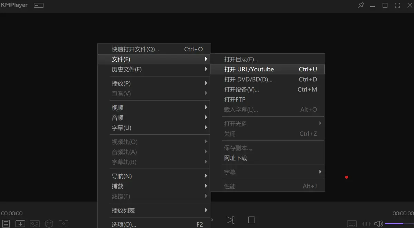Click the download icon in bottom toolbar
The image size is (414, 228).
coord(20,224)
